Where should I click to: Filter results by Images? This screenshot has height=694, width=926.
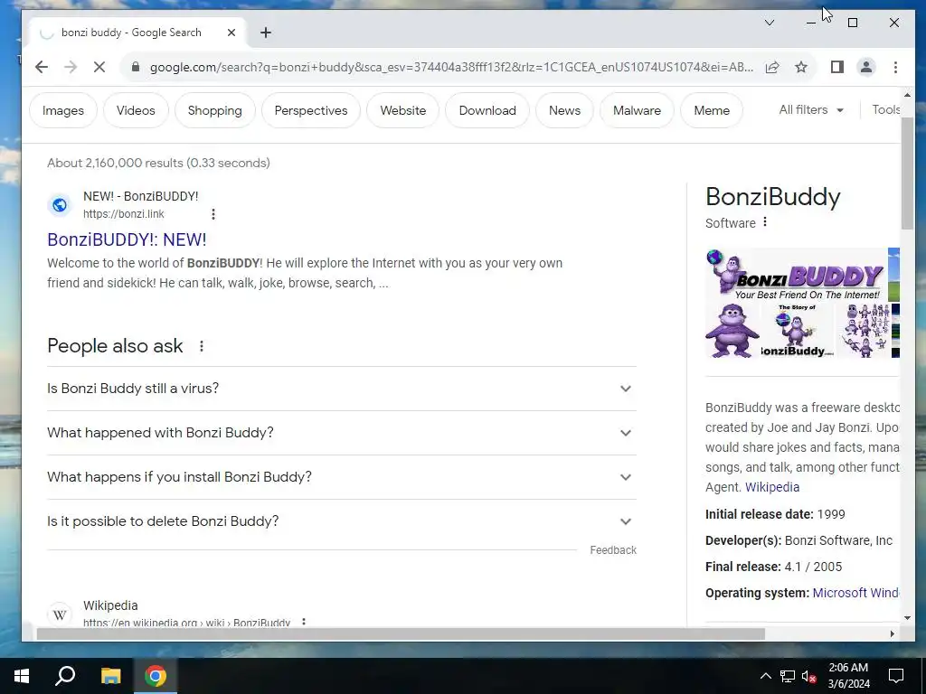pyautogui.click(x=63, y=110)
